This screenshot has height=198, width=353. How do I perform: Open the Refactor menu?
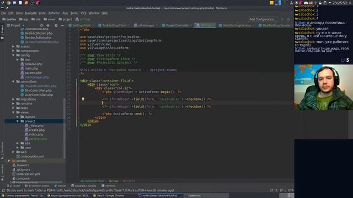(54, 13)
